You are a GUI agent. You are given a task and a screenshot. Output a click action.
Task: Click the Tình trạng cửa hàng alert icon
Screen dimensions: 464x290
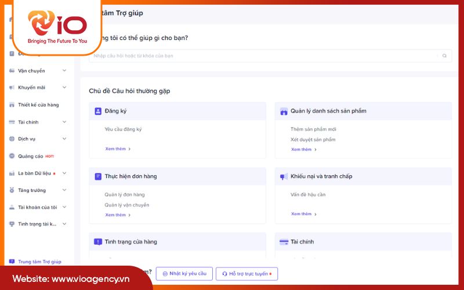click(98, 242)
